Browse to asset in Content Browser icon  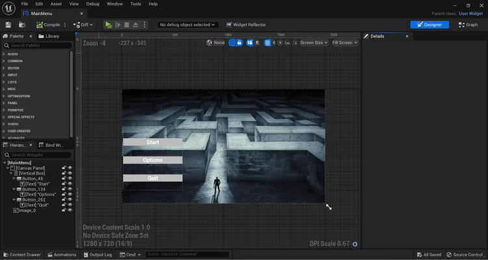pos(21,25)
